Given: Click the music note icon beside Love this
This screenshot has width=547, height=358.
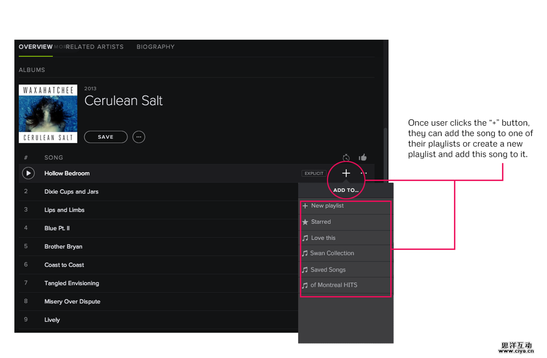Looking at the screenshot, I should pyautogui.click(x=305, y=238).
